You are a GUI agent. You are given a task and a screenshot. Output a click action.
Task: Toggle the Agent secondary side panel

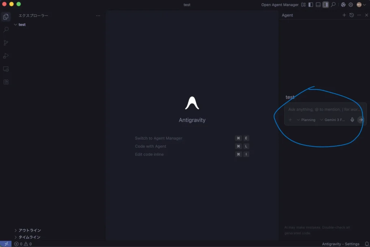point(326,5)
